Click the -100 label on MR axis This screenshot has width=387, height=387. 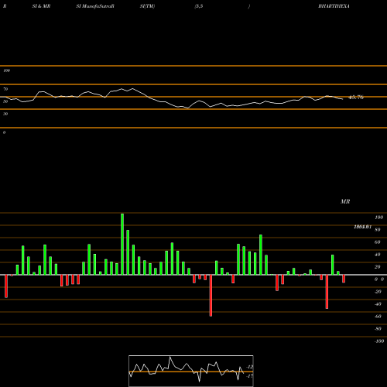click(x=379, y=341)
